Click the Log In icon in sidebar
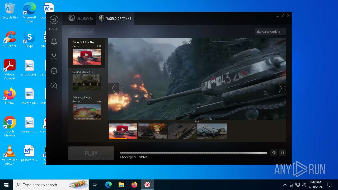338x190 pixels. coord(54,20)
